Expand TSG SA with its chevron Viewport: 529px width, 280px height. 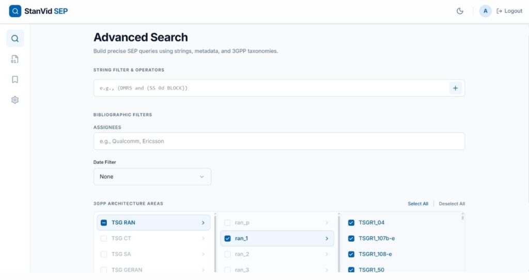pos(203,254)
